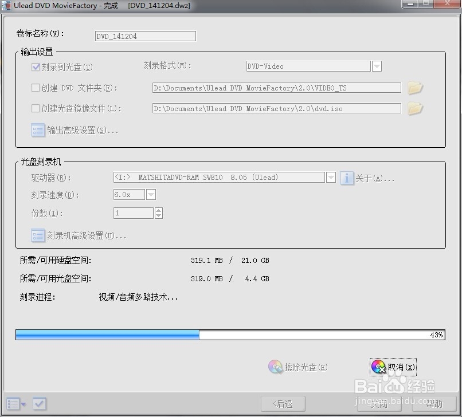The height and width of the screenshot is (417, 462).
Task: Click the VIDEO_TS folder path field
Action: pyautogui.click(x=277, y=88)
